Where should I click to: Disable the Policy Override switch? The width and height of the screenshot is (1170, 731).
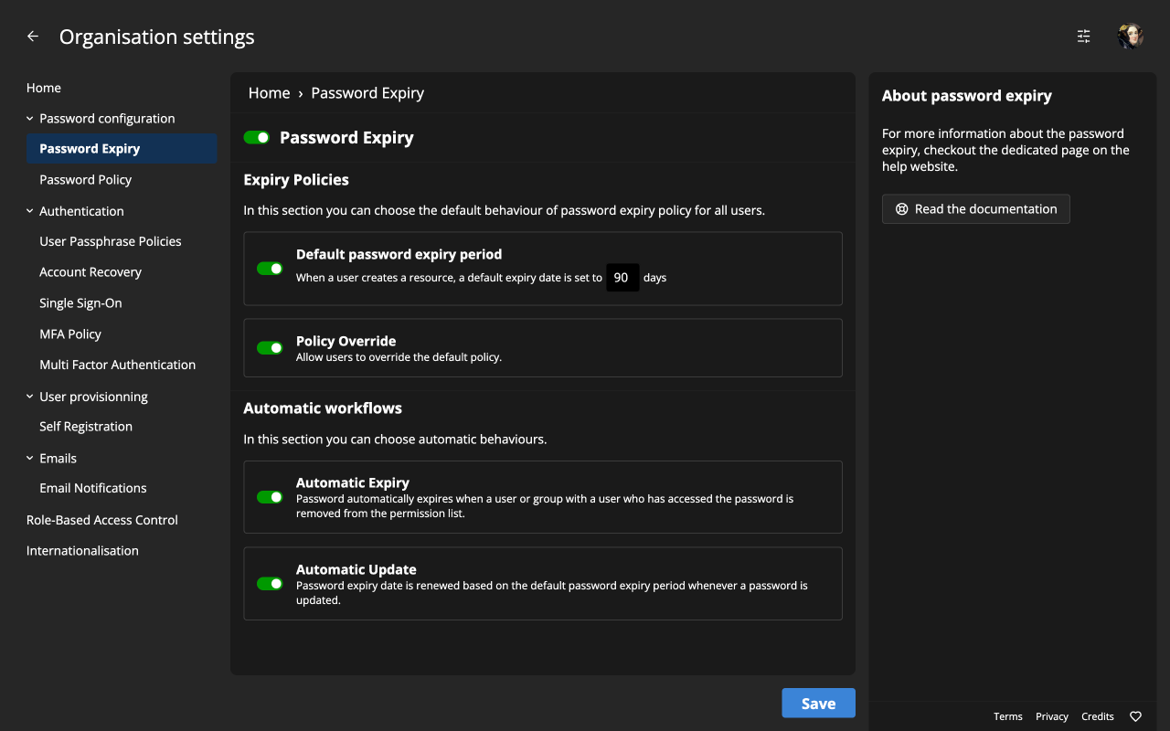coord(270,347)
